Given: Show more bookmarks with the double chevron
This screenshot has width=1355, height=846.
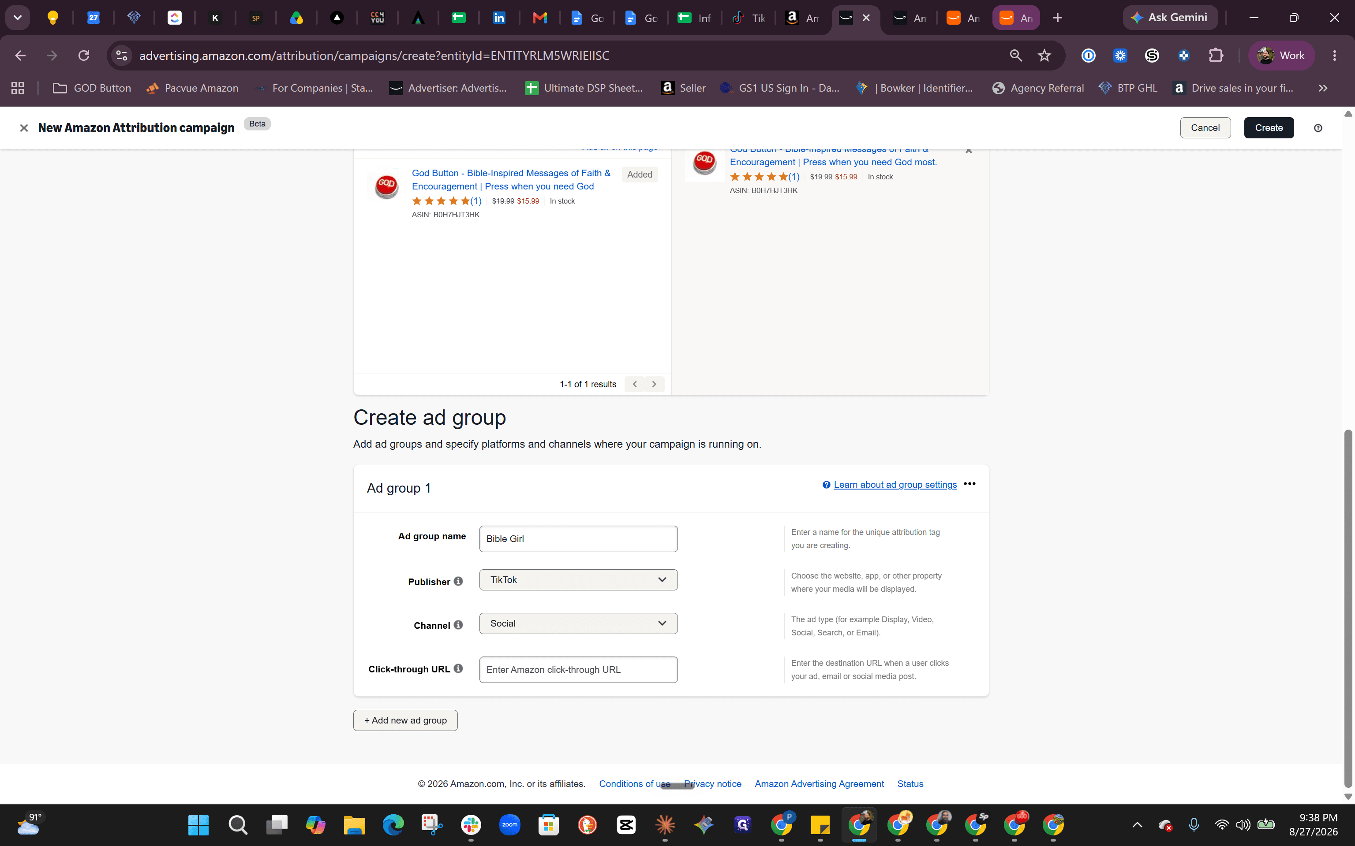Looking at the screenshot, I should pos(1322,88).
